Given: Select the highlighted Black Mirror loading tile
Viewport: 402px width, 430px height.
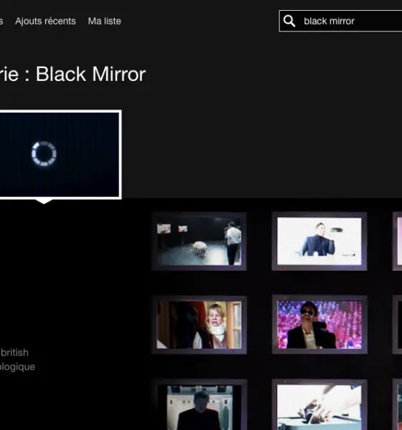Looking at the screenshot, I should click(x=60, y=155).
